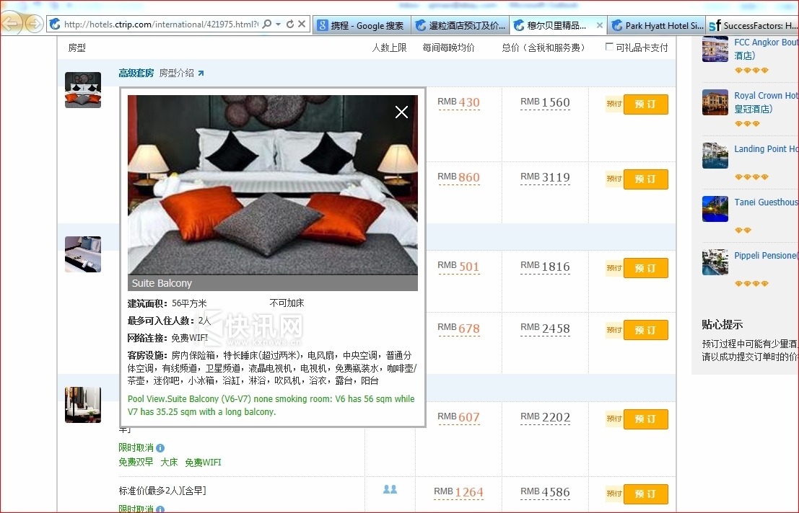
Task: Click the Royal Crown hotel thumbnail
Action: point(715,102)
